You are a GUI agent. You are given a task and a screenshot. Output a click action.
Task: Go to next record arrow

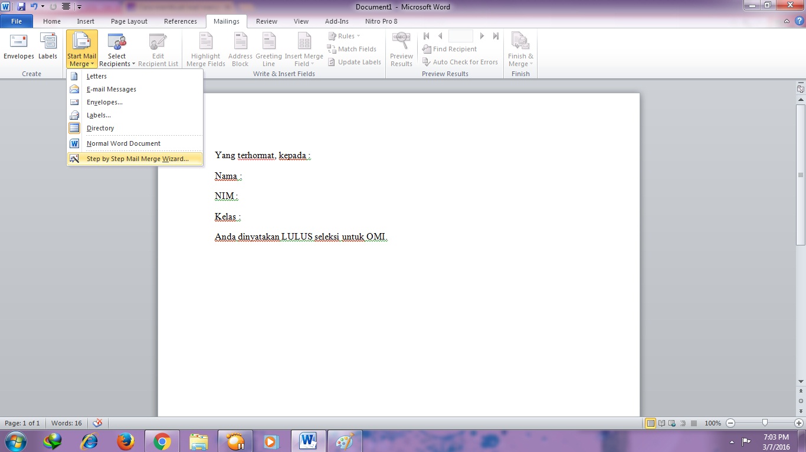coord(482,36)
